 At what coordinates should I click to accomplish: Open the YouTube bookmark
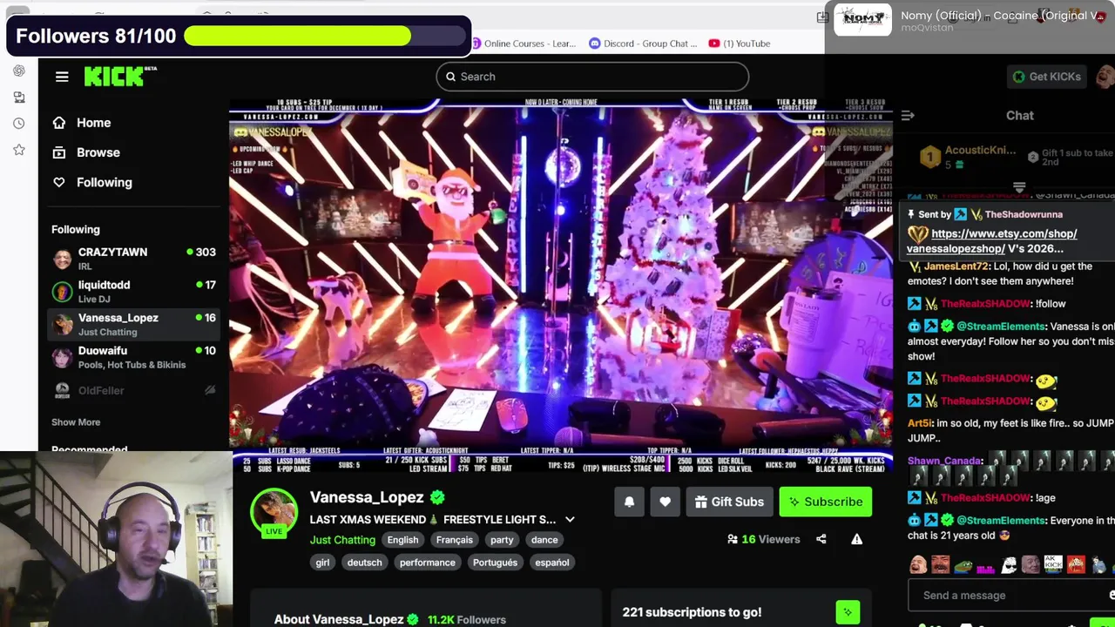click(740, 44)
